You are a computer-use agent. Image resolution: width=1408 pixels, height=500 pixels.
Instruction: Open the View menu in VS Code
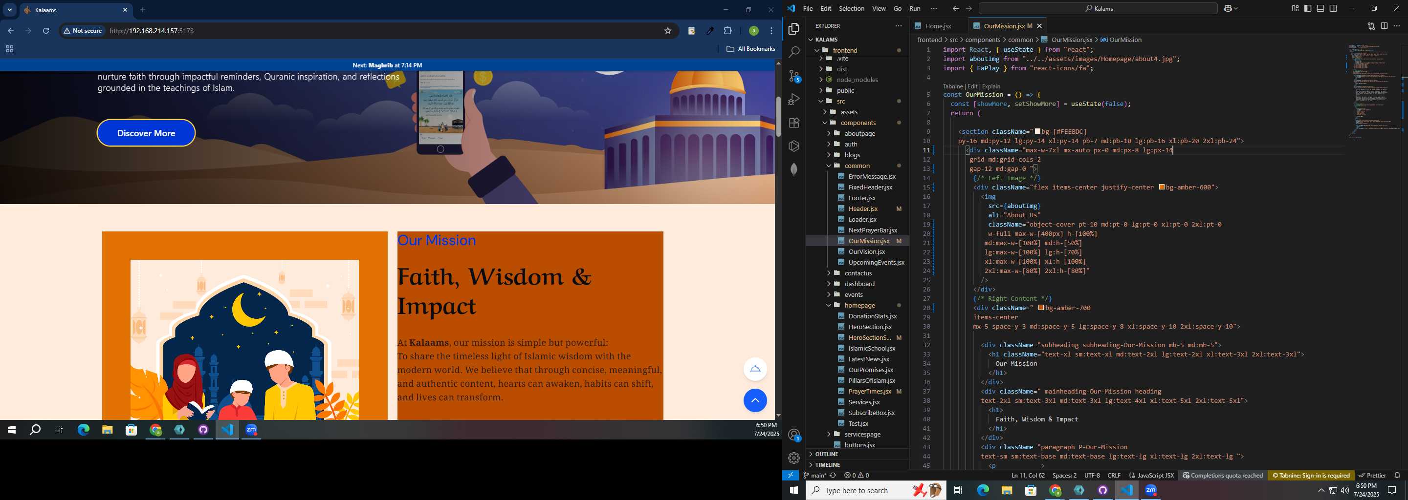tap(879, 9)
